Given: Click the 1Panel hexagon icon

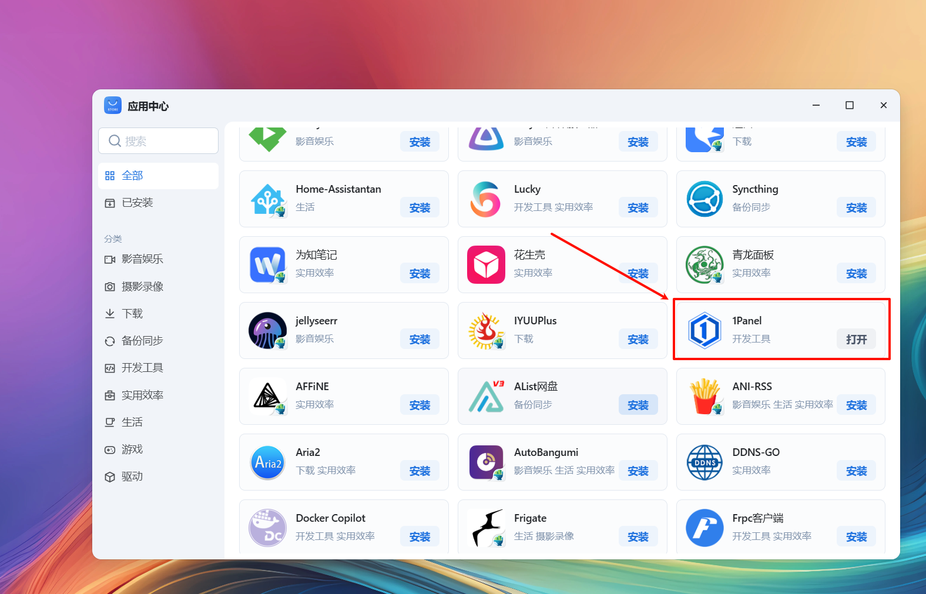Looking at the screenshot, I should [x=704, y=331].
